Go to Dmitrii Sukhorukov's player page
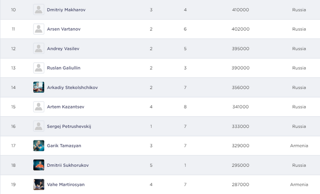 [68, 165]
